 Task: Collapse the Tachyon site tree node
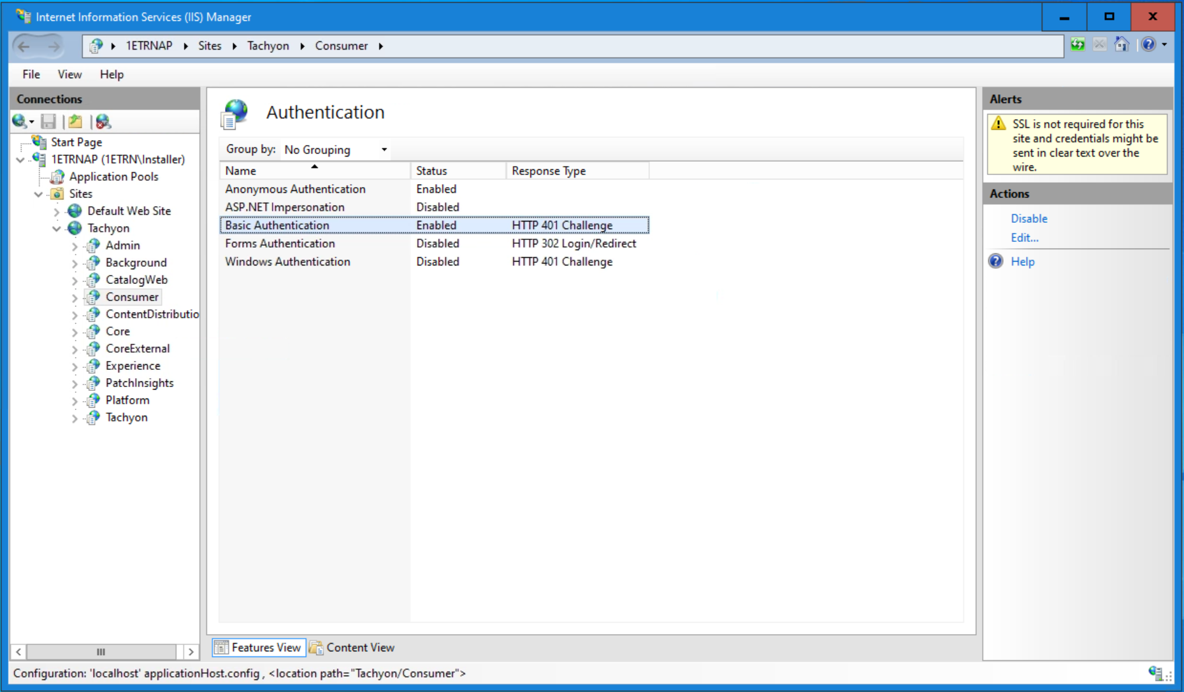tap(57, 229)
